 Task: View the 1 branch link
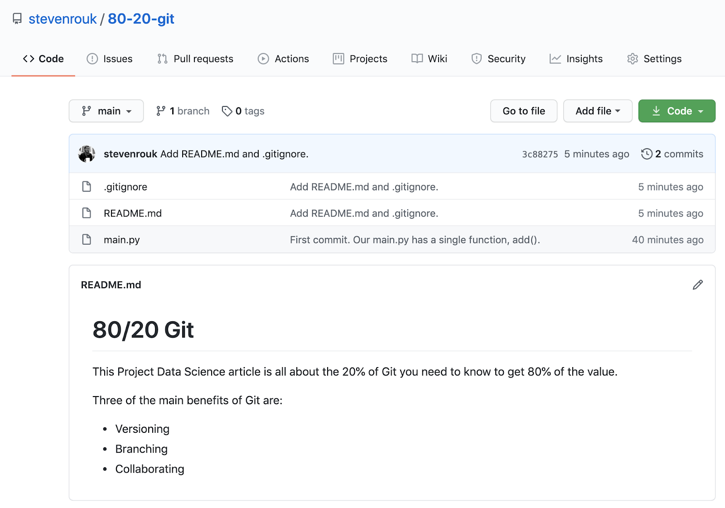click(x=183, y=111)
